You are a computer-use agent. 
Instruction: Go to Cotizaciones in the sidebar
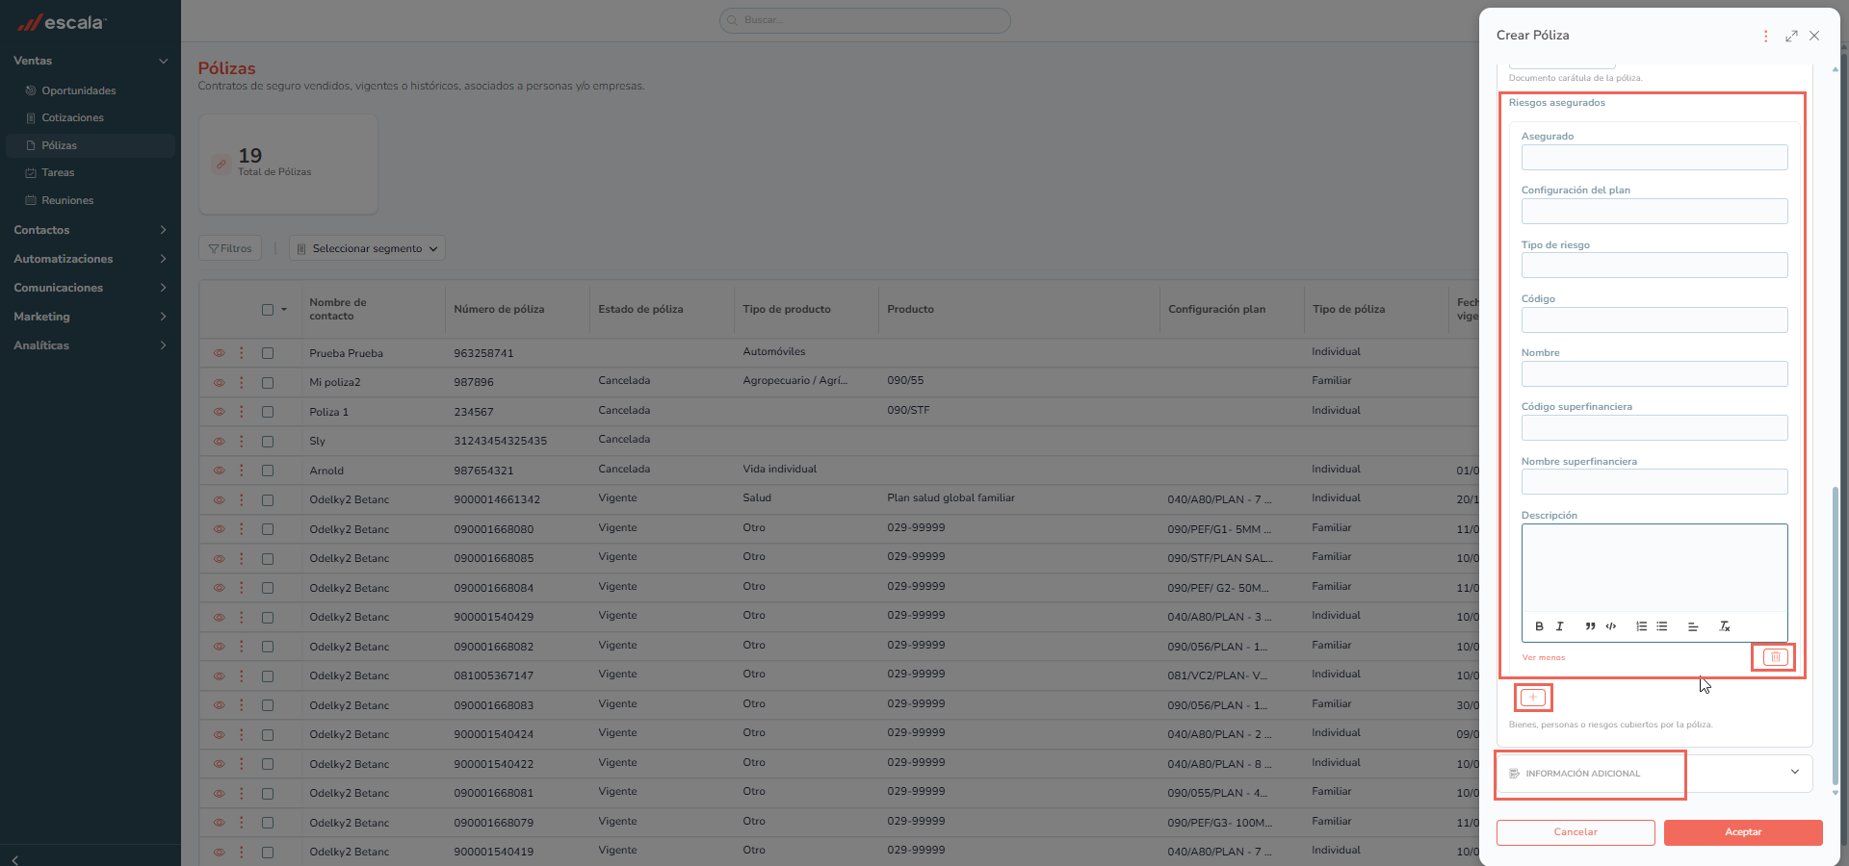click(x=72, y=117)
